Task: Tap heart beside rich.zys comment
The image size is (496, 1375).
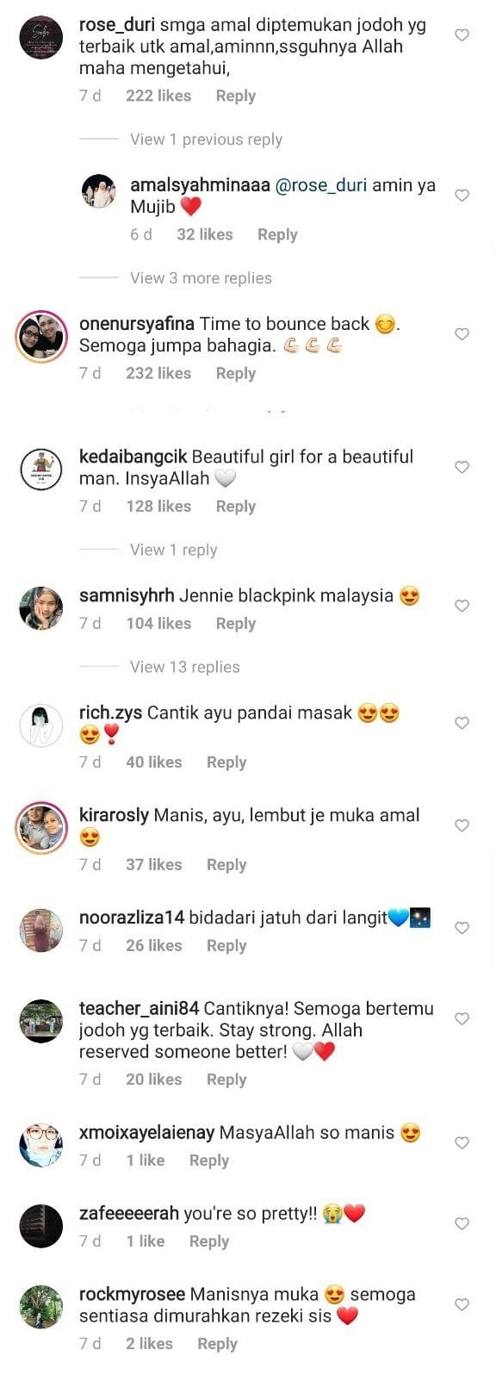Action: coord(462,723)
